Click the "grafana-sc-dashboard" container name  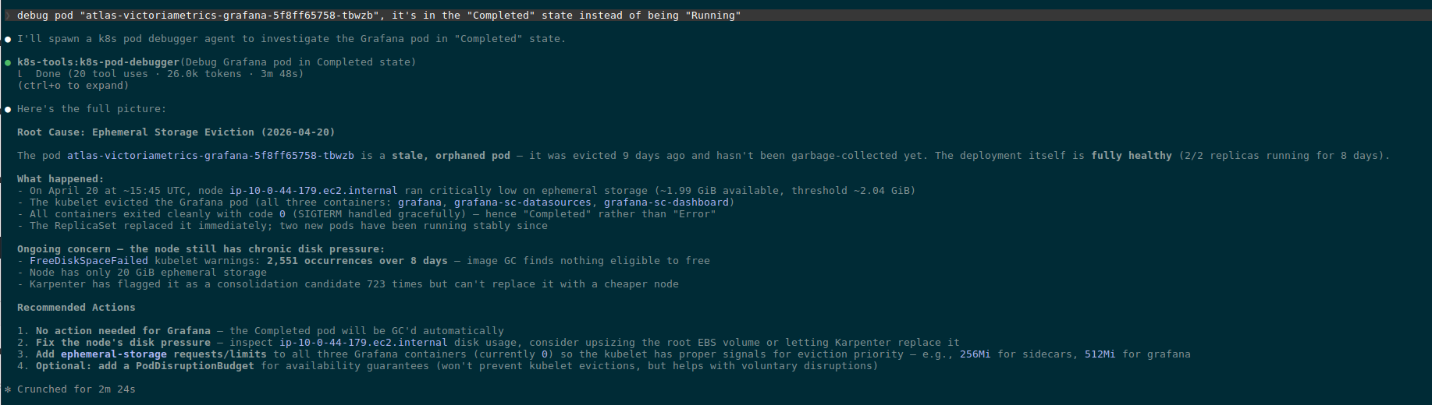click(666, 202)
